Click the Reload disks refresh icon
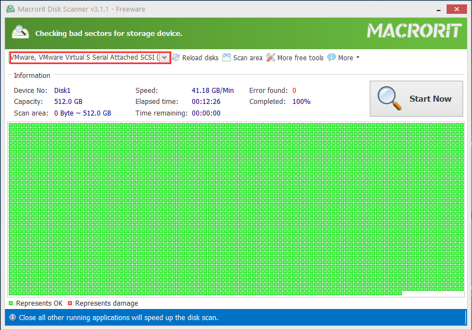Viewport: 472px width, 330px height. pyautogui.click(x=176, y=57)
